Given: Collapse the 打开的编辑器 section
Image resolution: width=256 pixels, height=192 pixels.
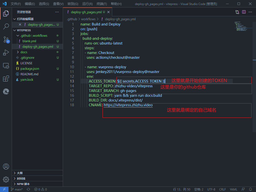Looking at the screenshot, I should pos(37,19).
